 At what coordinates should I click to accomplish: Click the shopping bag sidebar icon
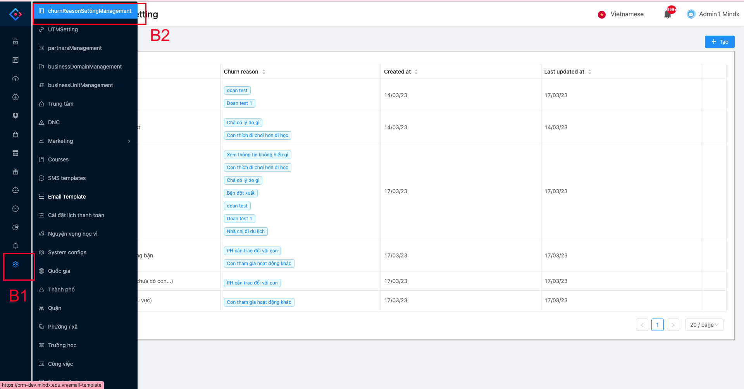(15, 134)
